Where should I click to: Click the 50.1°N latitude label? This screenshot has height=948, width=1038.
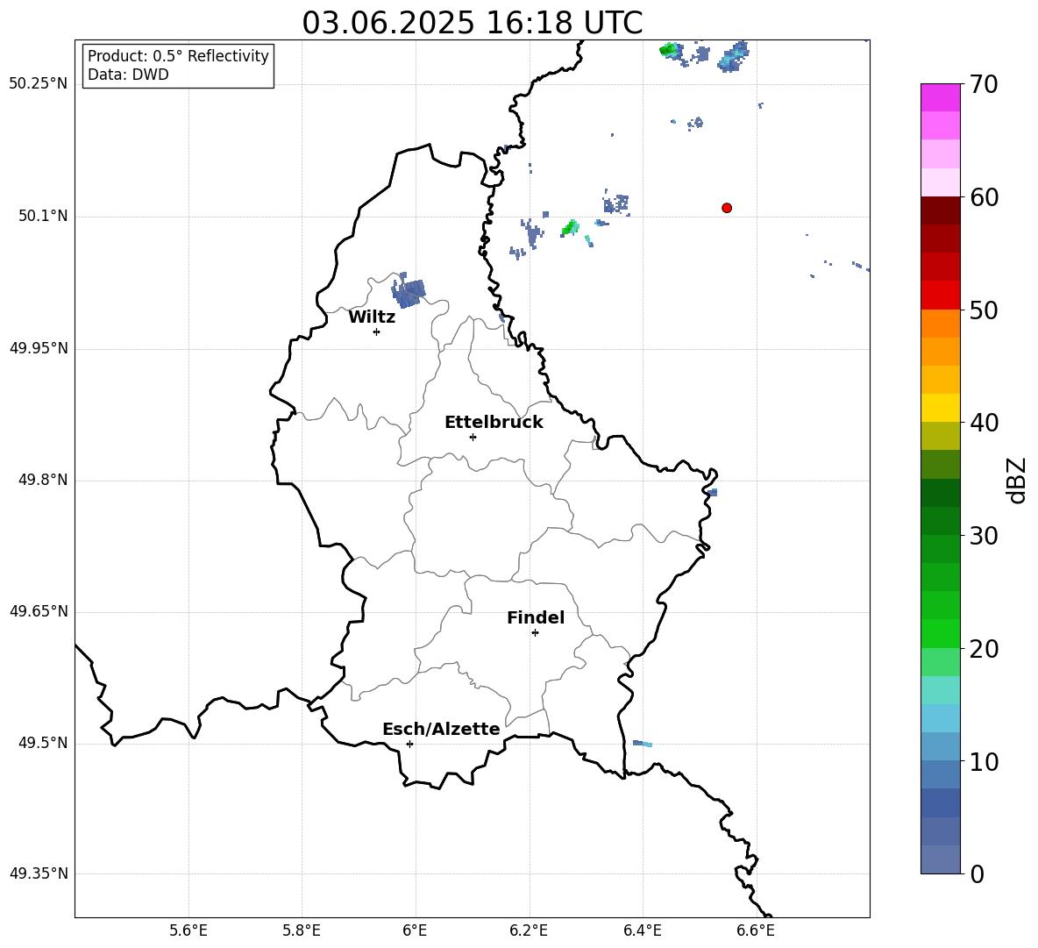[x=42, y=217]
